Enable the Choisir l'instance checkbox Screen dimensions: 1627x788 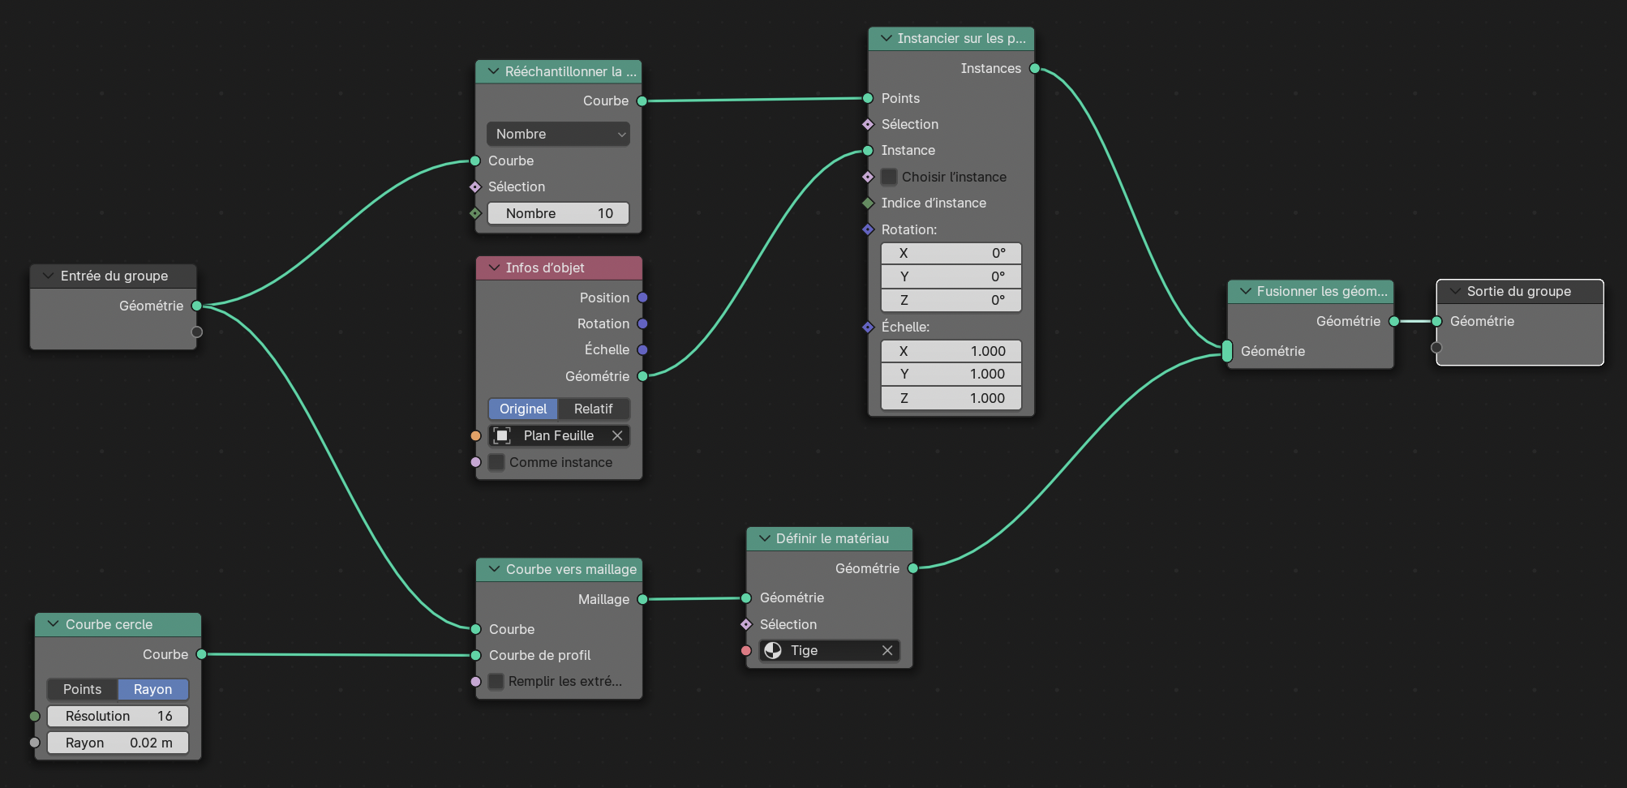889,177
